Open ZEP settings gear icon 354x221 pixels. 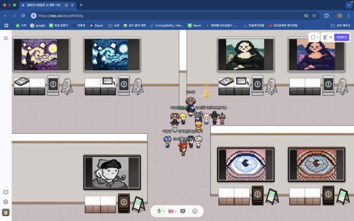tap(6, 202)
